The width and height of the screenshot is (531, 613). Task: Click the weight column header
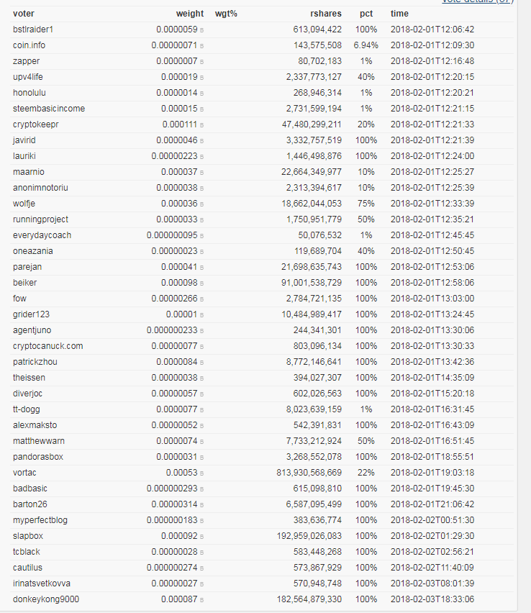[x=190, y=14]
